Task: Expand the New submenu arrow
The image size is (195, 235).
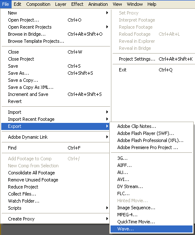Action: point(107,13)
